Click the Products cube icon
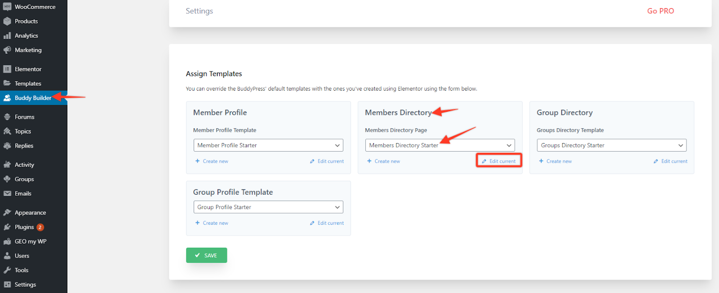 (7, 21)
